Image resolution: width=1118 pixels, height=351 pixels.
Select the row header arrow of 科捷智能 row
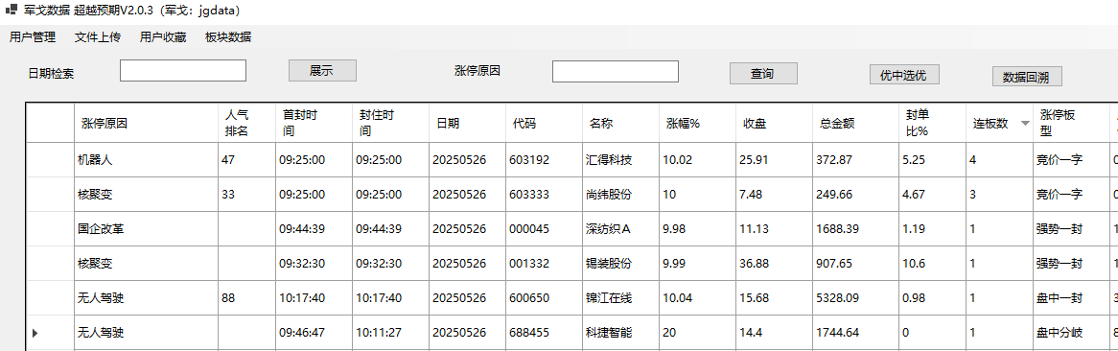[35, 333]
